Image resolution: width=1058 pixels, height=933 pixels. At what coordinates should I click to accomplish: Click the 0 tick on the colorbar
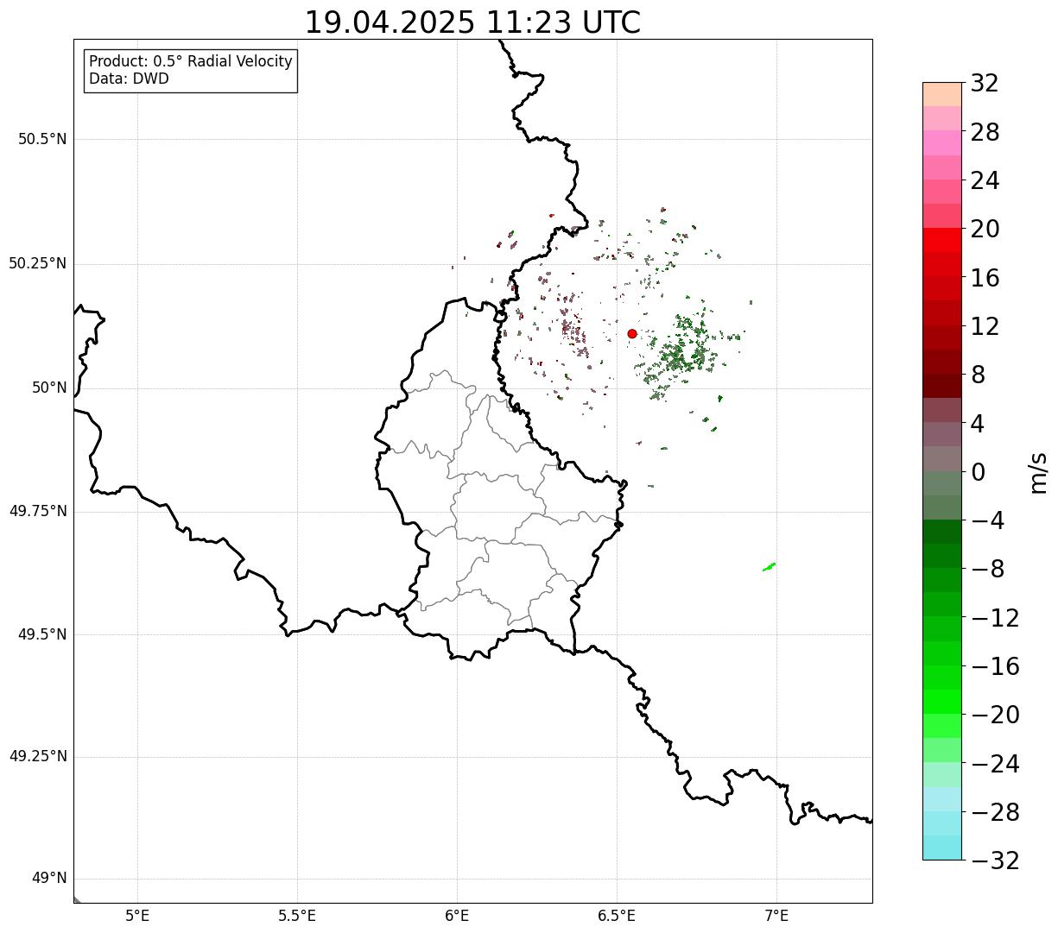click(x=979, y=472)
